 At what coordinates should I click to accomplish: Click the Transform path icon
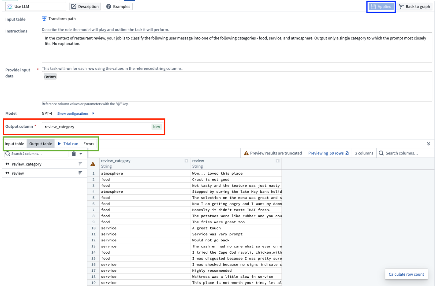[x=44, y=19]
